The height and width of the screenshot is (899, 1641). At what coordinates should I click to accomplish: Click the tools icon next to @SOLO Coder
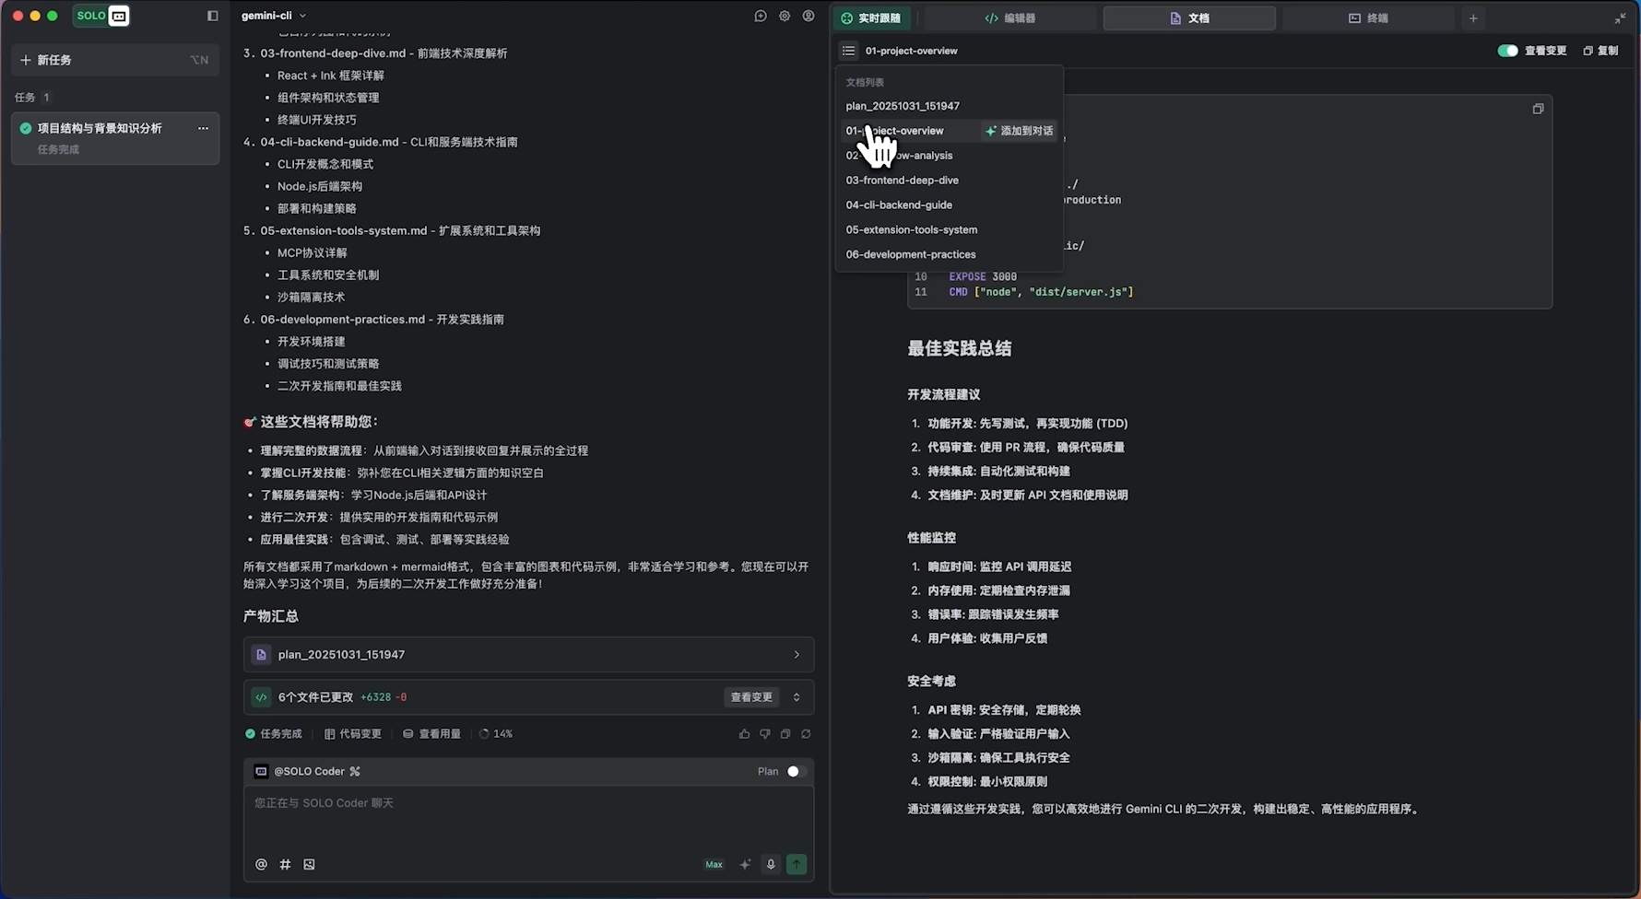coord(355,772)
